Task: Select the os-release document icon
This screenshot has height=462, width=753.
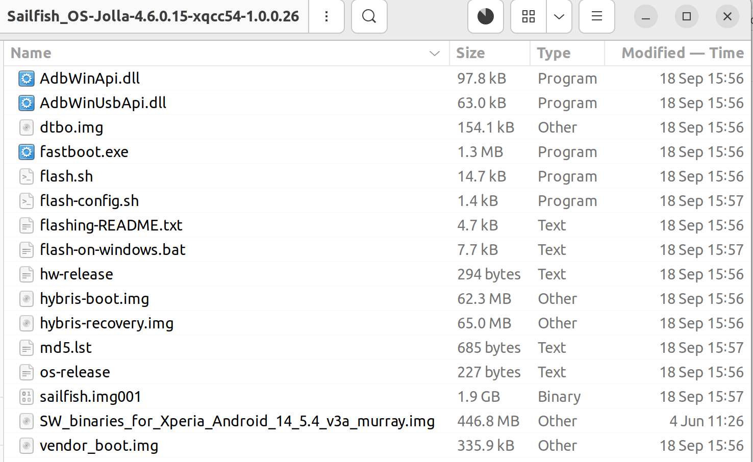Action: point(27,372)
